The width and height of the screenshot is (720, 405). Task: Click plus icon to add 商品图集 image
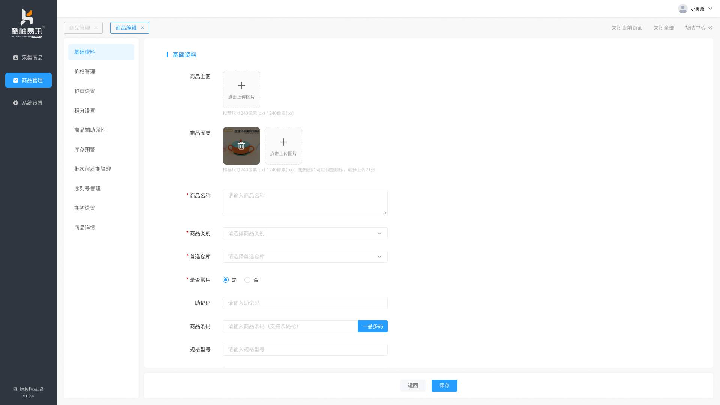283,142
